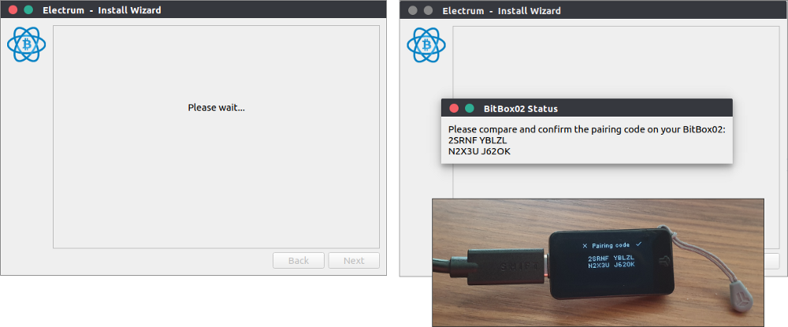Click the Next button in left wizard

(354, 261)
